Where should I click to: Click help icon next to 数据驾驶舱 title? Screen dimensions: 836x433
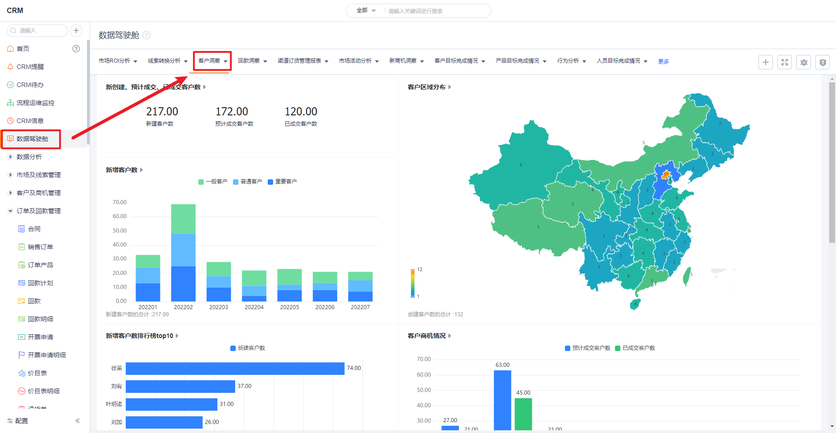click(146, 35)
